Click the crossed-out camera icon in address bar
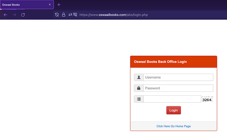 pos(75,15)
